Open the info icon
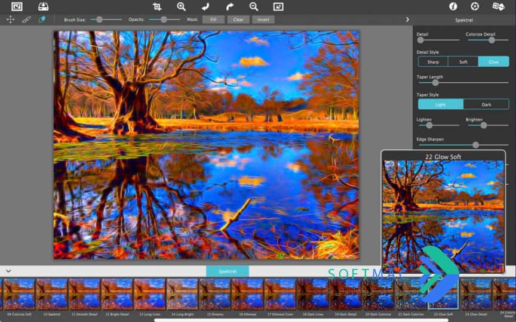The height and width of the screenshot is (322, 516). [x=453, y=6]
